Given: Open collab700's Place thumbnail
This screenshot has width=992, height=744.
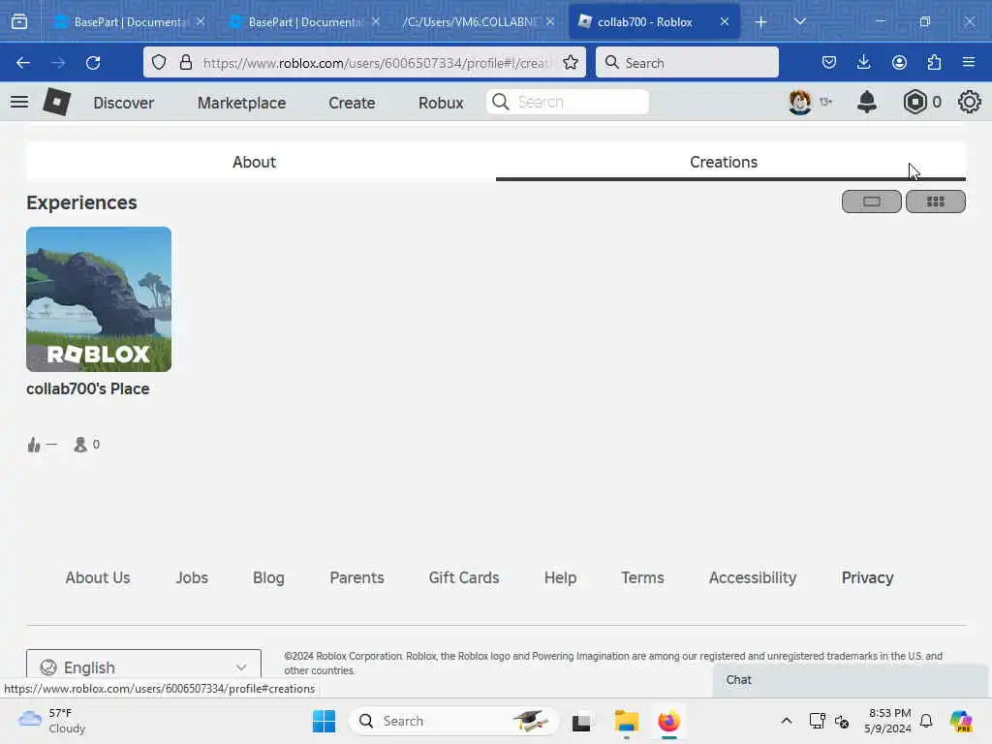Looking at the screenshot, I should point(99,299).
